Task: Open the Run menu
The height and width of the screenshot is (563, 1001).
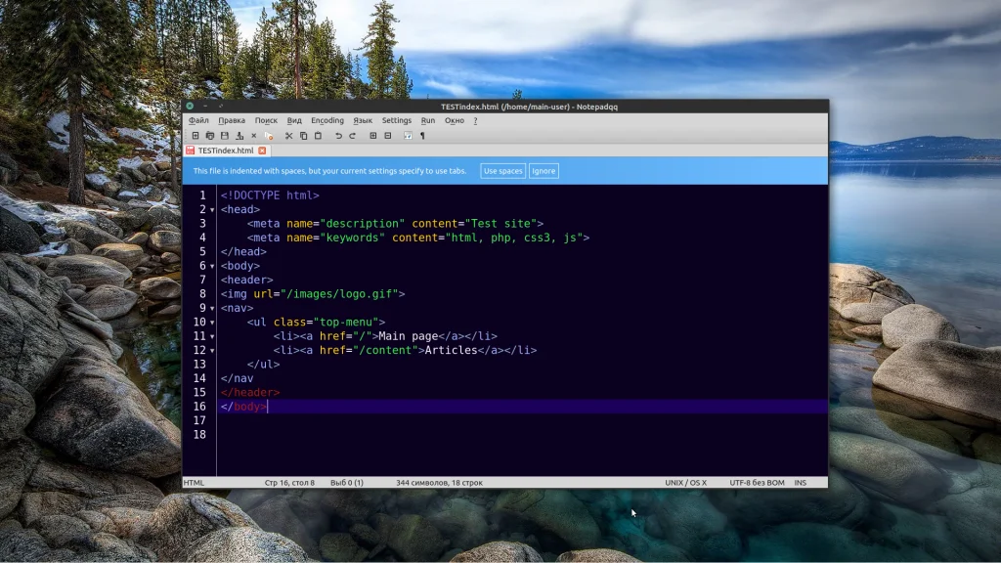Action: [428, 120]
